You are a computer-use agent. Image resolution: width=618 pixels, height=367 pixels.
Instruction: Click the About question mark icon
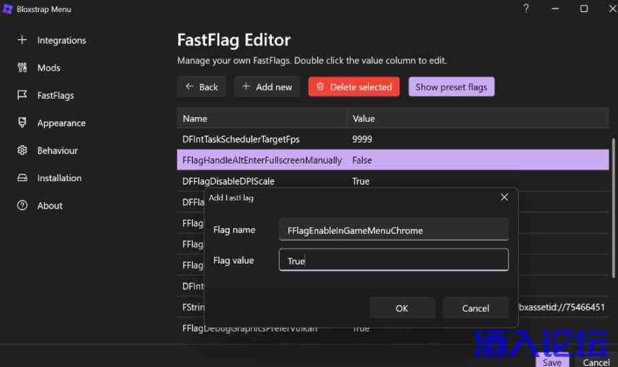click(22, 206)
